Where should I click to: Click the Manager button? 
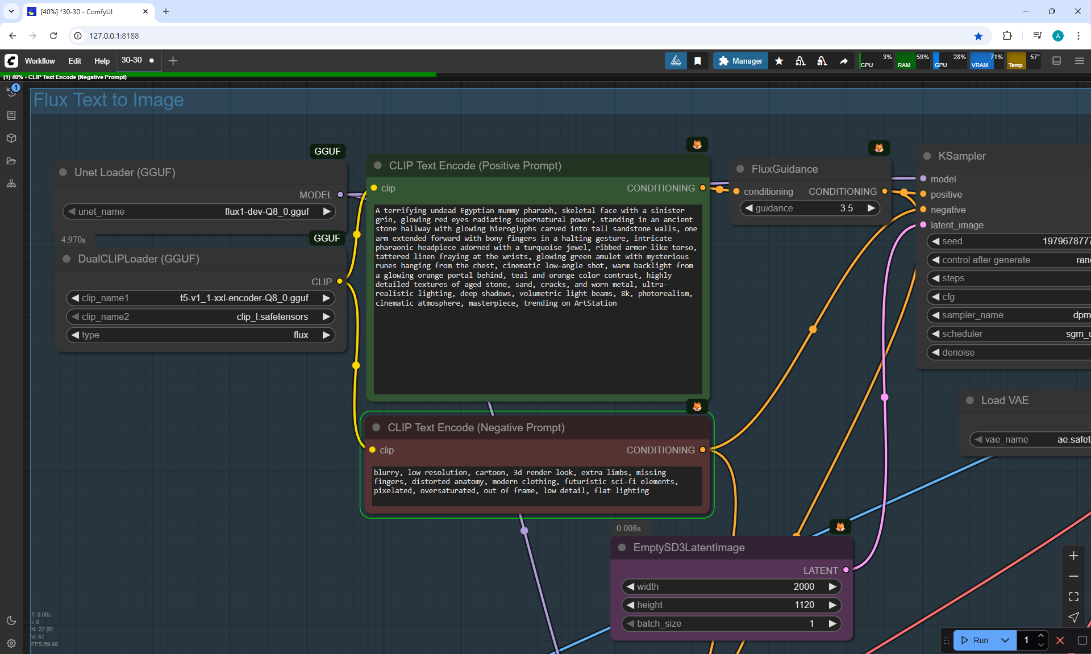(740, 61)
